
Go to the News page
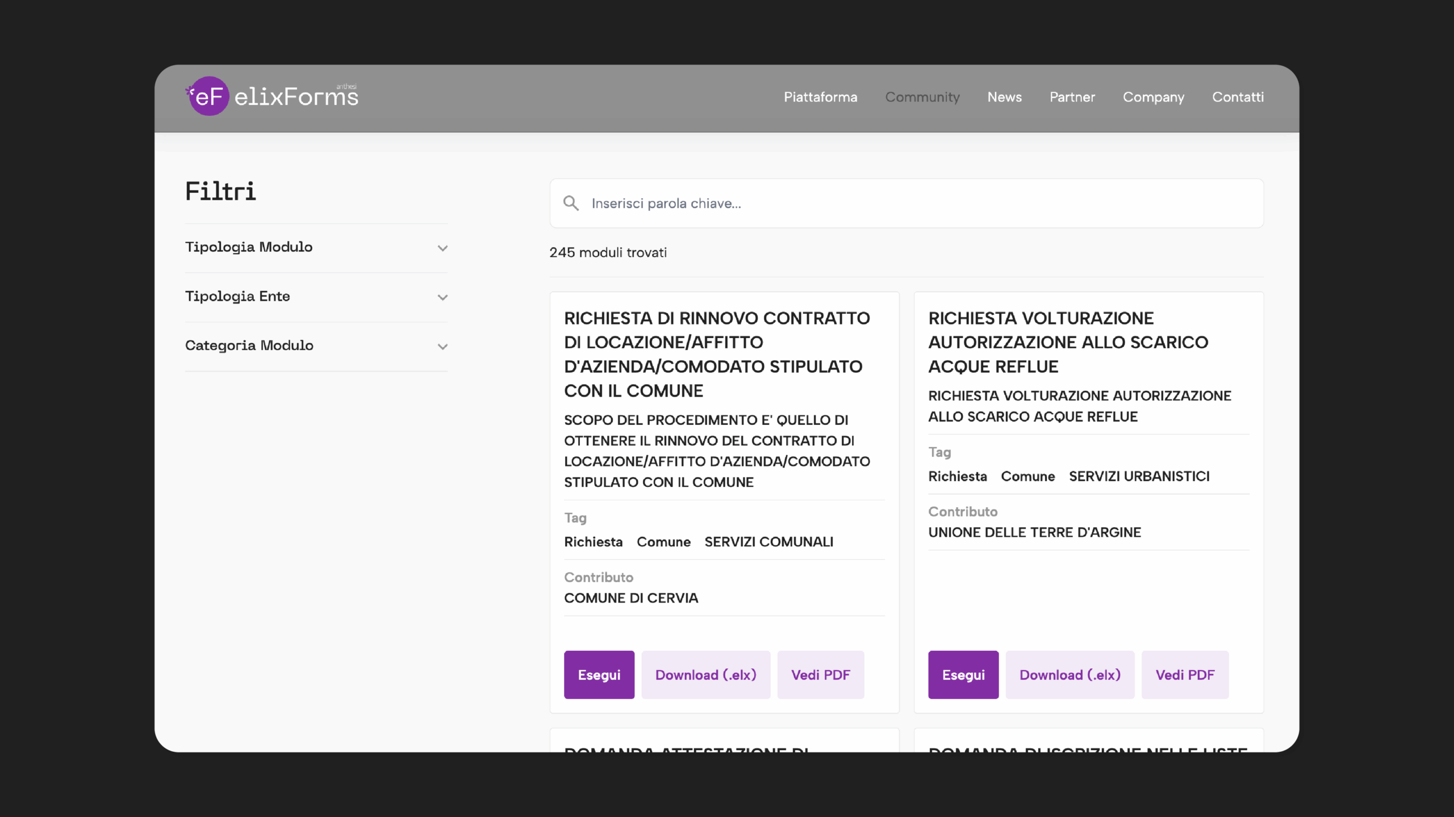[1004, 97]
